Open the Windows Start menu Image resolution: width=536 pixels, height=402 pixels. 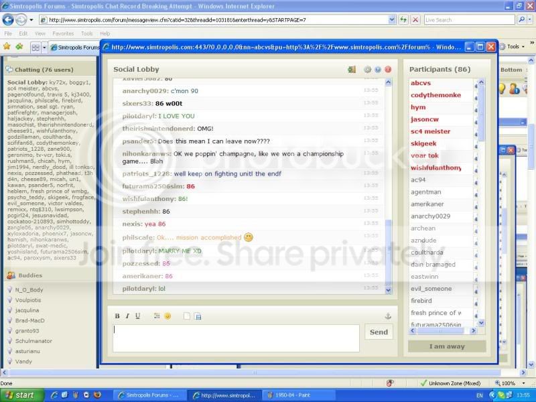coord(22,395)
